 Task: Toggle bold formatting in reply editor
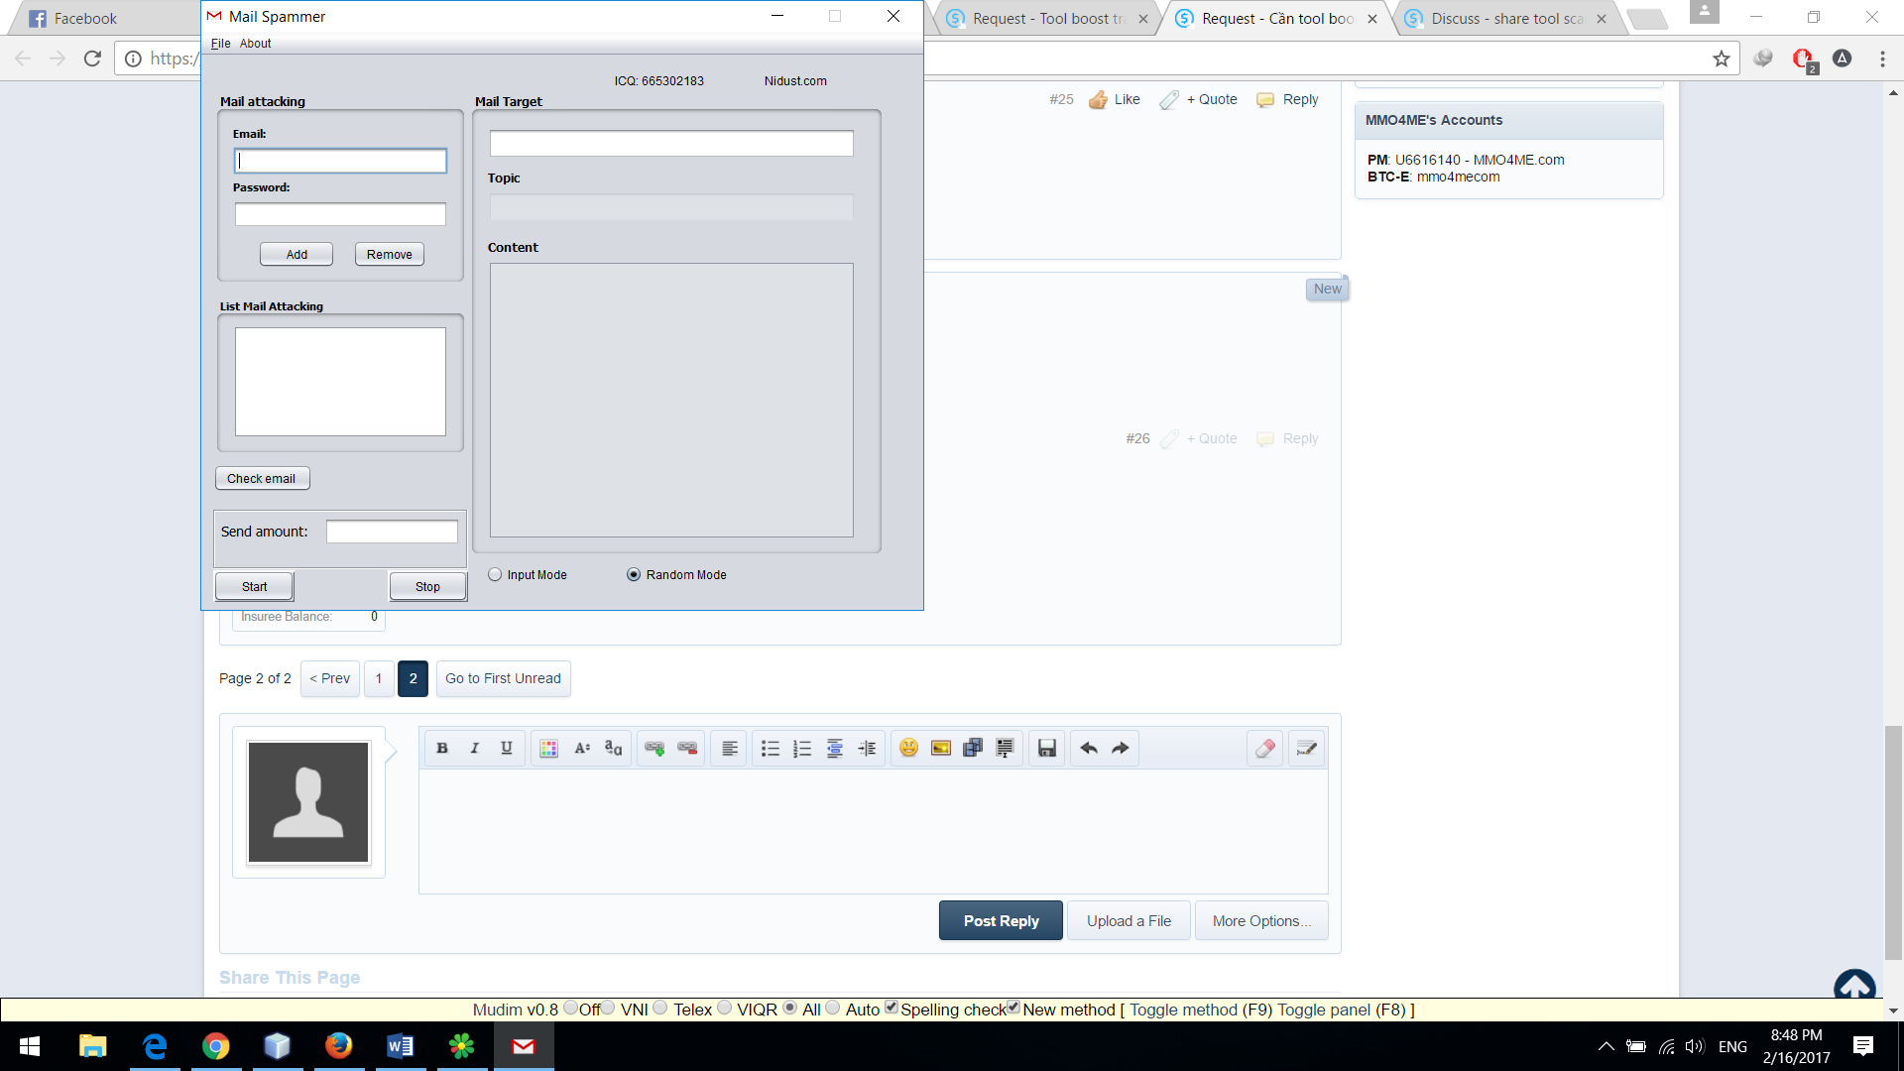point(442,749)
